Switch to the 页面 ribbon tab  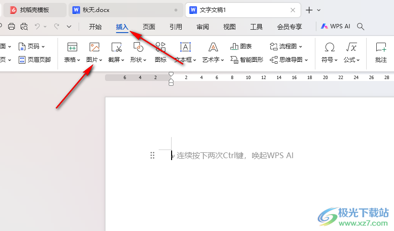point(149,27)
